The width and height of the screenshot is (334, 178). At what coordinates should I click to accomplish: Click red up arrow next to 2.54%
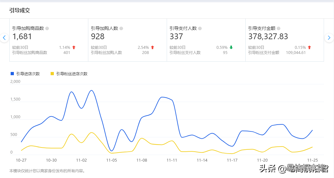152,47
